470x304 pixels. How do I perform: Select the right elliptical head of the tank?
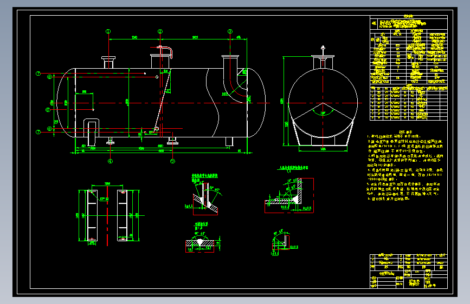256,103
